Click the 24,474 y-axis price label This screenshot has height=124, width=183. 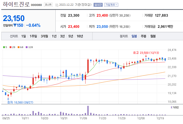(x=172, y=50)
